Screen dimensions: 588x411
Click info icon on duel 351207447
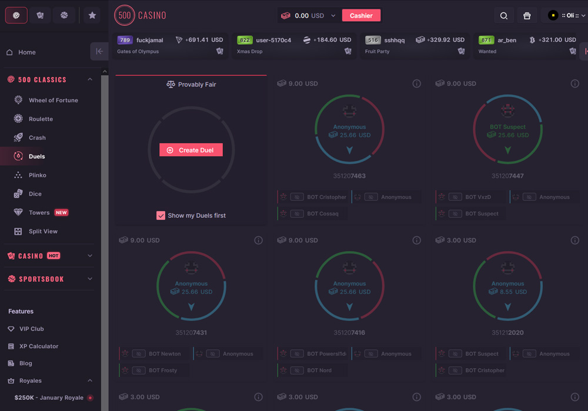(575, 83)
